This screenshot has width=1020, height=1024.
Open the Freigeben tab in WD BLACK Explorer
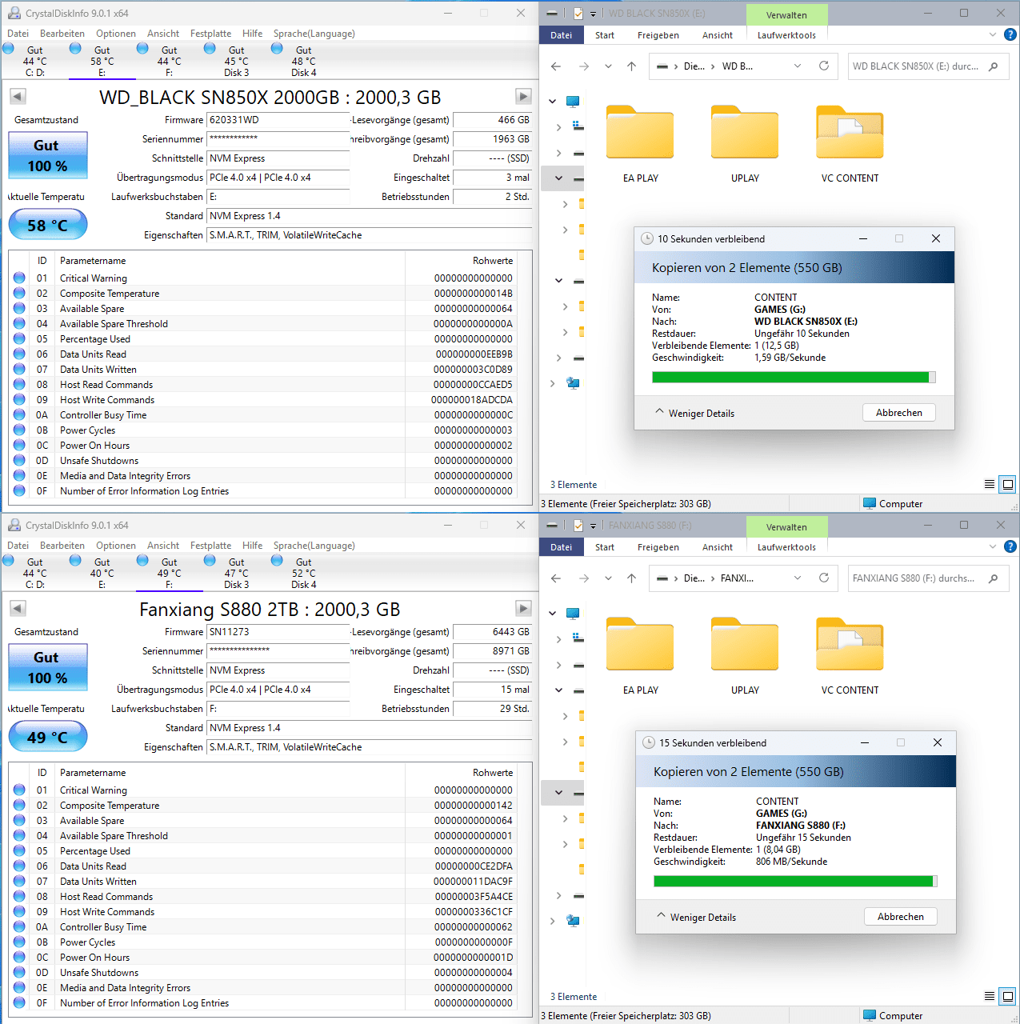tap(658, 35)
